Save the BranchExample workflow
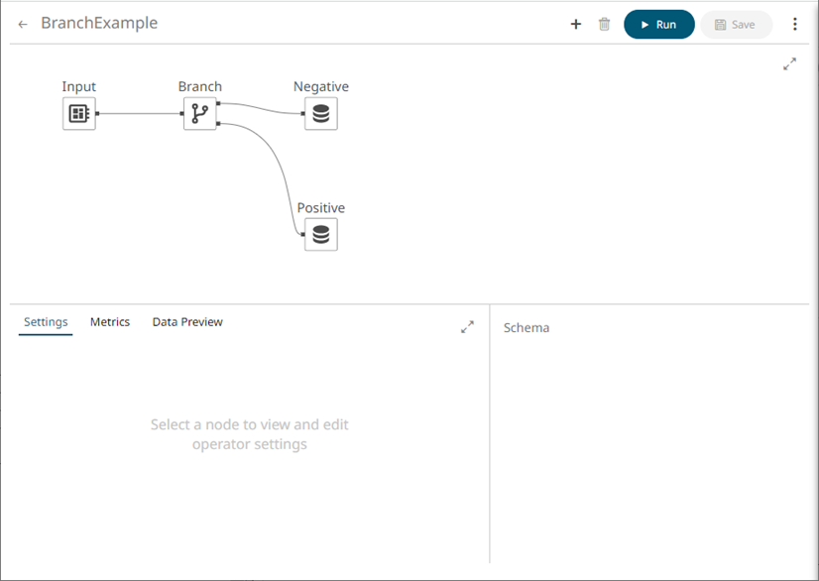 [x=736, y=24]
